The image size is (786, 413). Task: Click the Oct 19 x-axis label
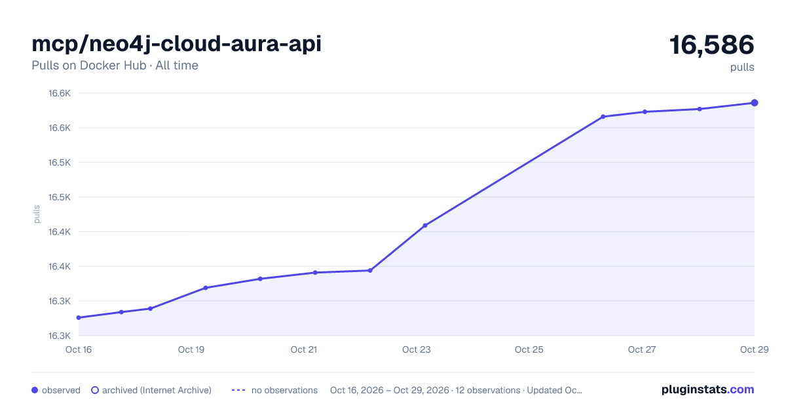191,349
